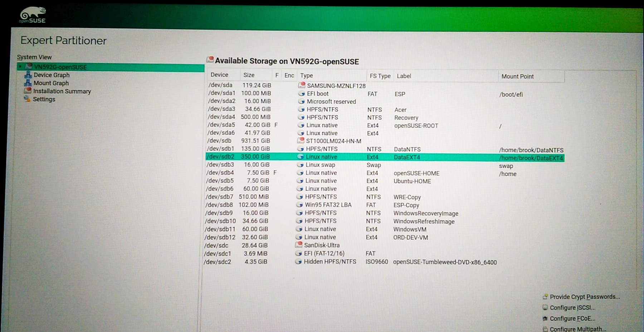Select the highlighted /dev/sdb2 row

385,157
